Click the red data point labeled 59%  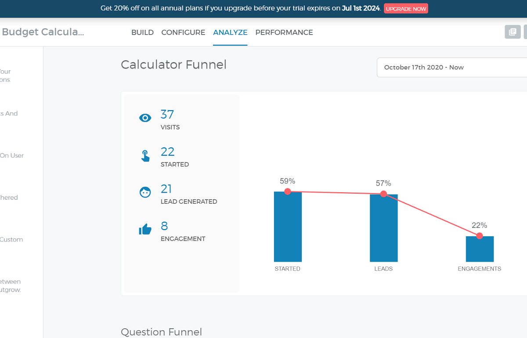(288, 191)
